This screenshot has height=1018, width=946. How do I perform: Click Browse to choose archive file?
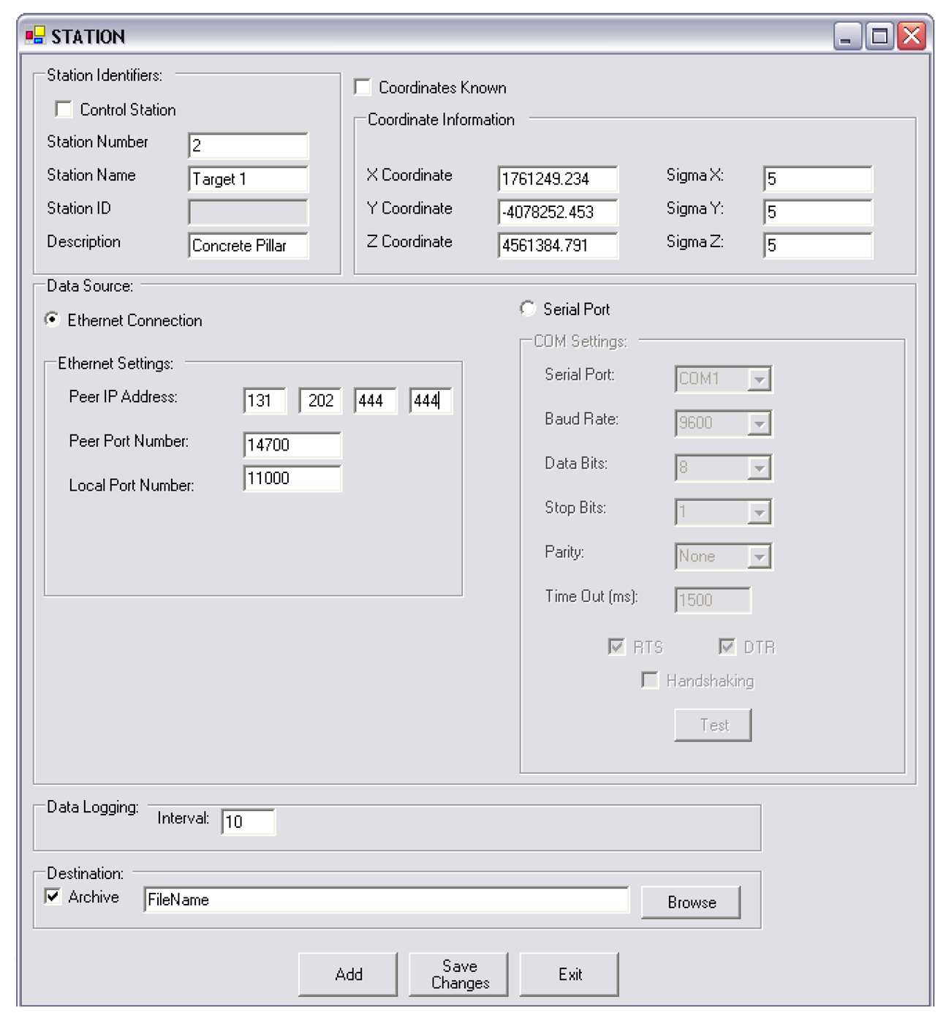click(691, 902)
